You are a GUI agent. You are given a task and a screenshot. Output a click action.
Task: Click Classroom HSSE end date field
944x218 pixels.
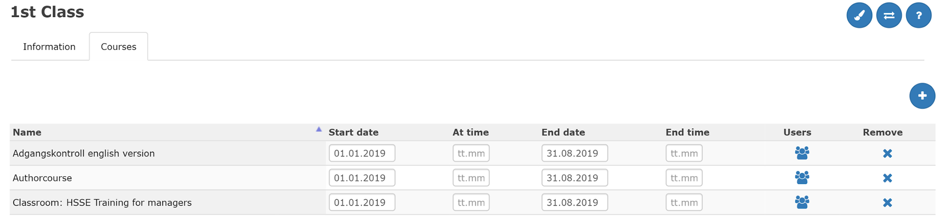pos(574,202)
